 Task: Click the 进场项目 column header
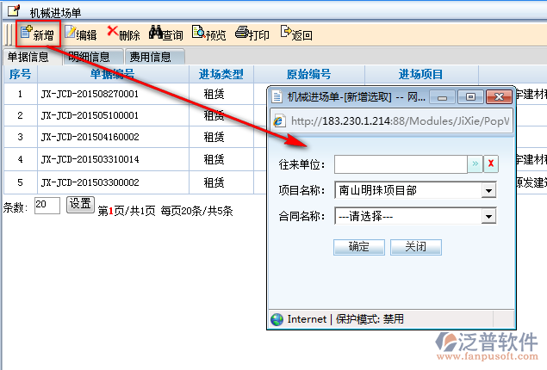[420, 74]
